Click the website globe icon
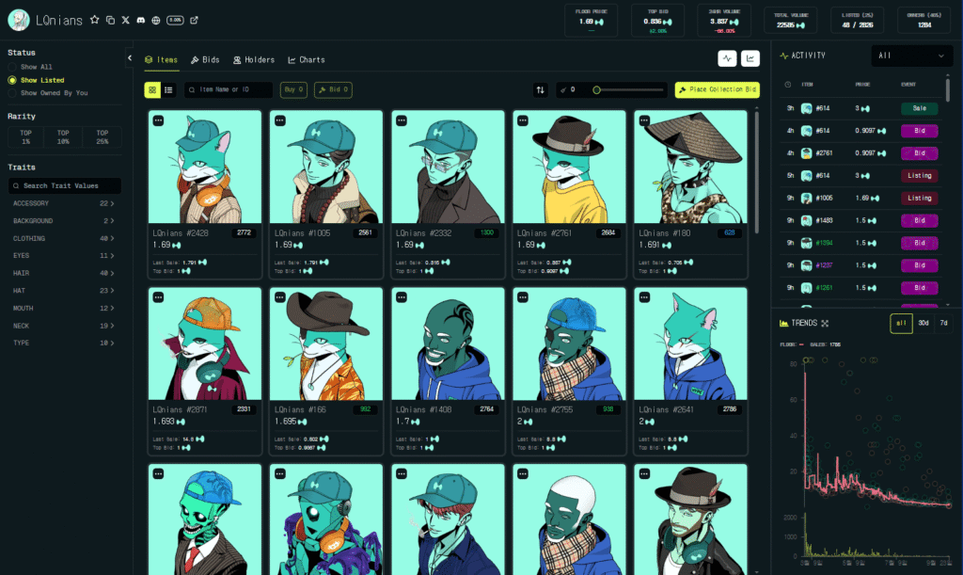The image size is (963, 575). (155, 20)
